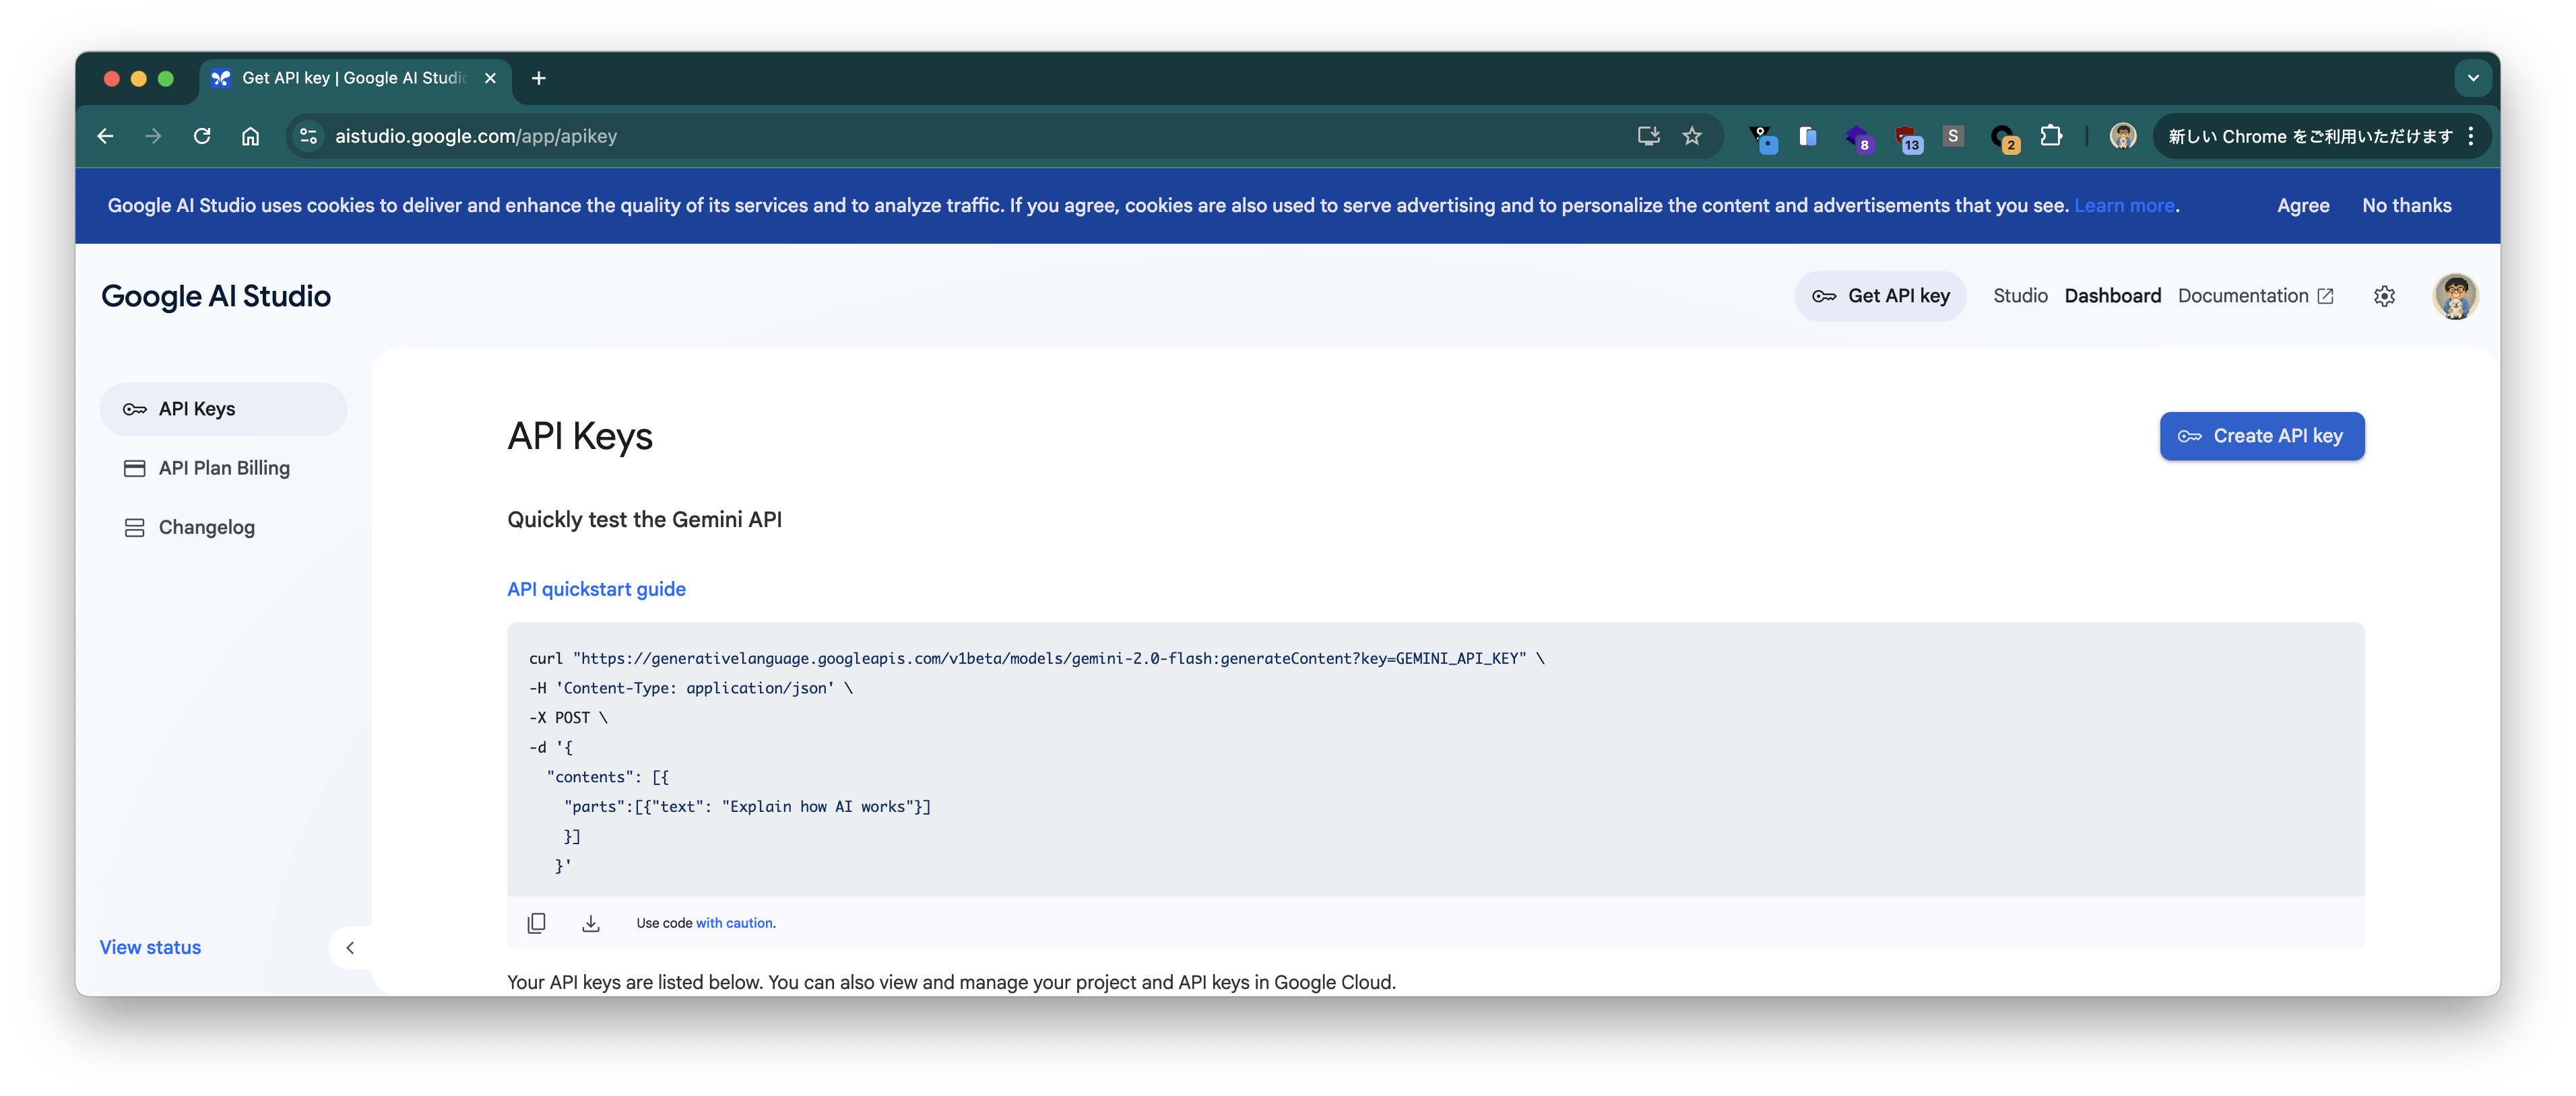Agree to the cookies banner
The width and height of the screenshot is (2576, 1096).
(2302, 206)
